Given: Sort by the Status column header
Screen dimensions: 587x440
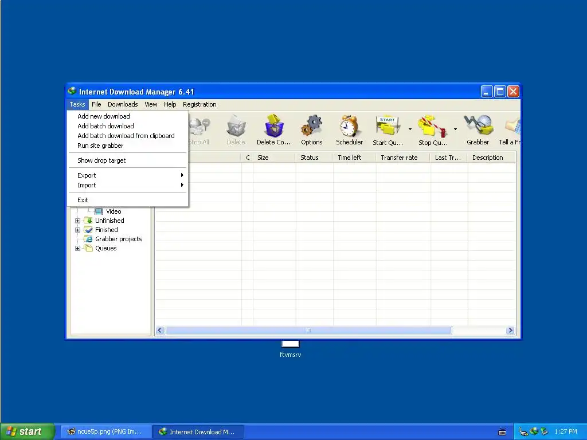Looking at the screenshot, I should (314, 158).
